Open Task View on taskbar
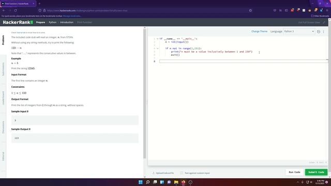 click(x=155, y=182)
